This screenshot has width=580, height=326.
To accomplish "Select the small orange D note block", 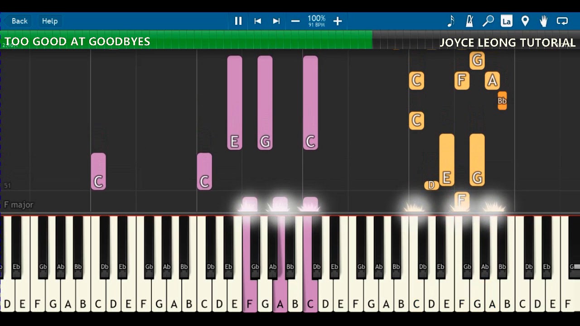I will [431, 185].
